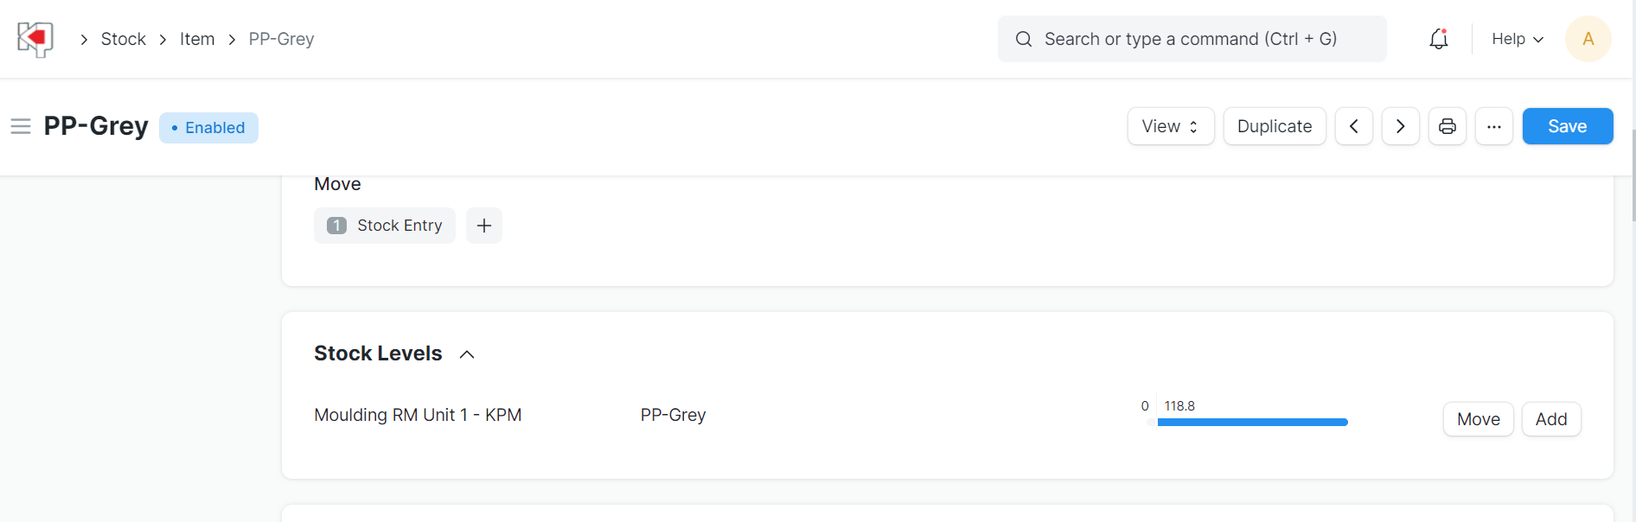Click the Move button for Moulding RM Unit
The image size is (1636, 522).
click(1478, 419)
